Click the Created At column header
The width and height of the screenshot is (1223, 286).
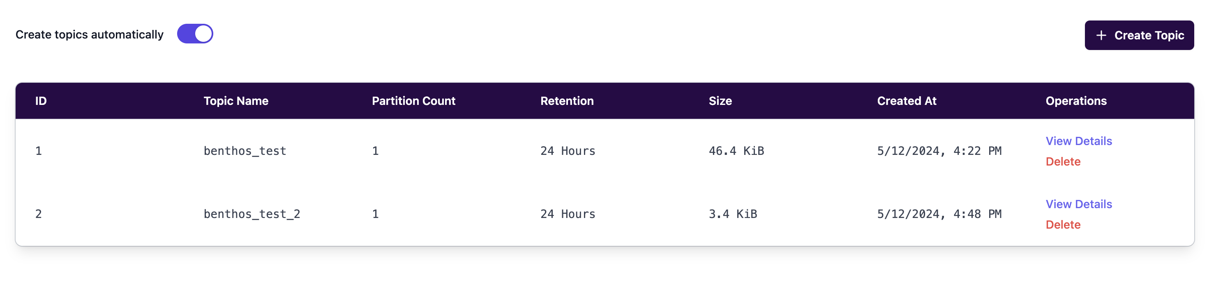(x=906, y=101)
